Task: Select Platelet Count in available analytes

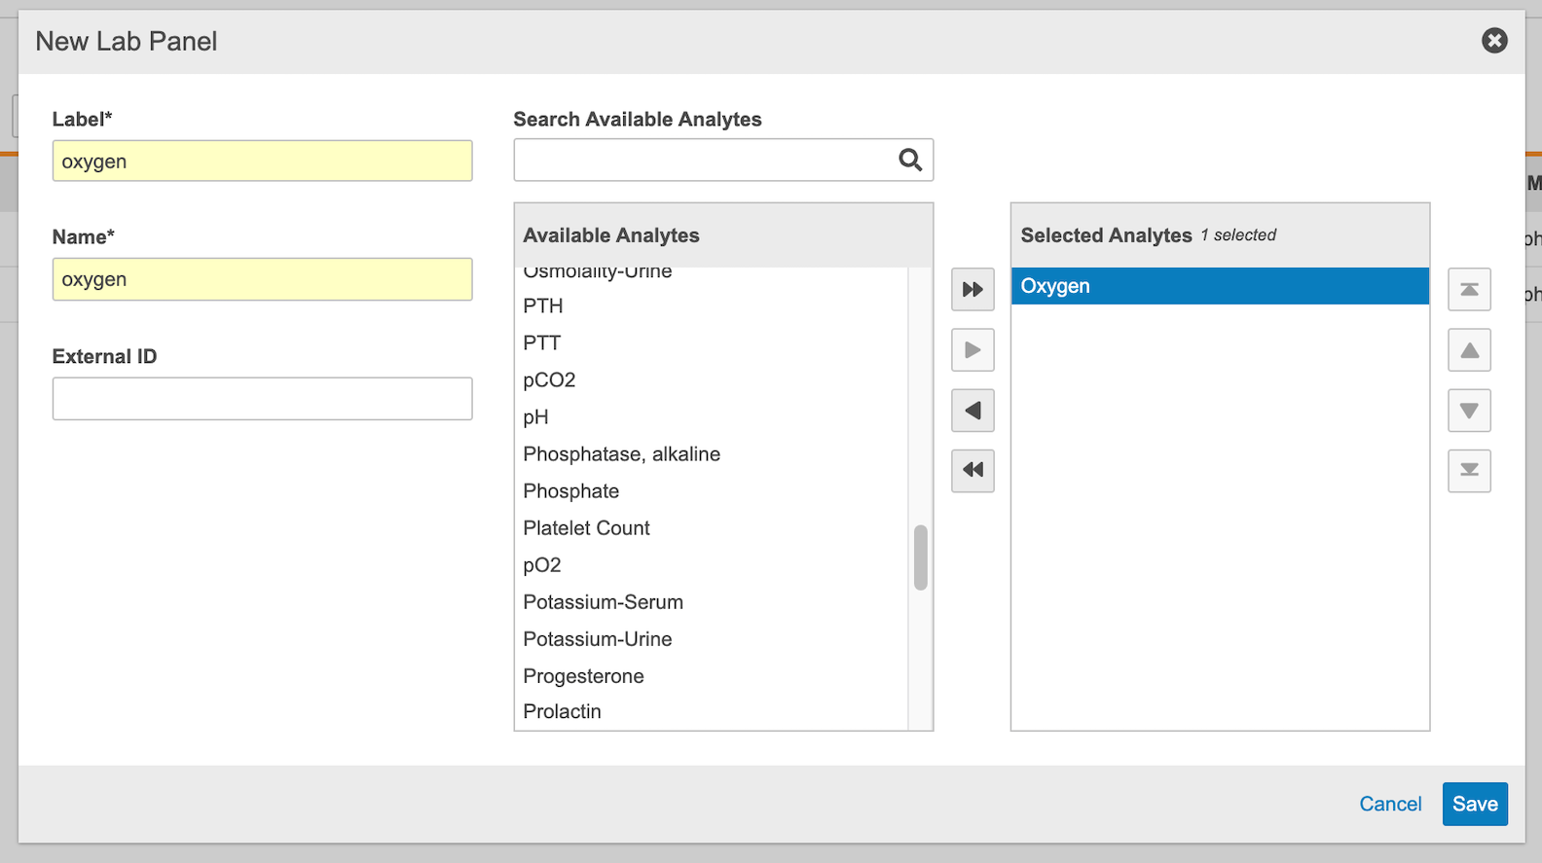Action: click(x=586, y=528)
